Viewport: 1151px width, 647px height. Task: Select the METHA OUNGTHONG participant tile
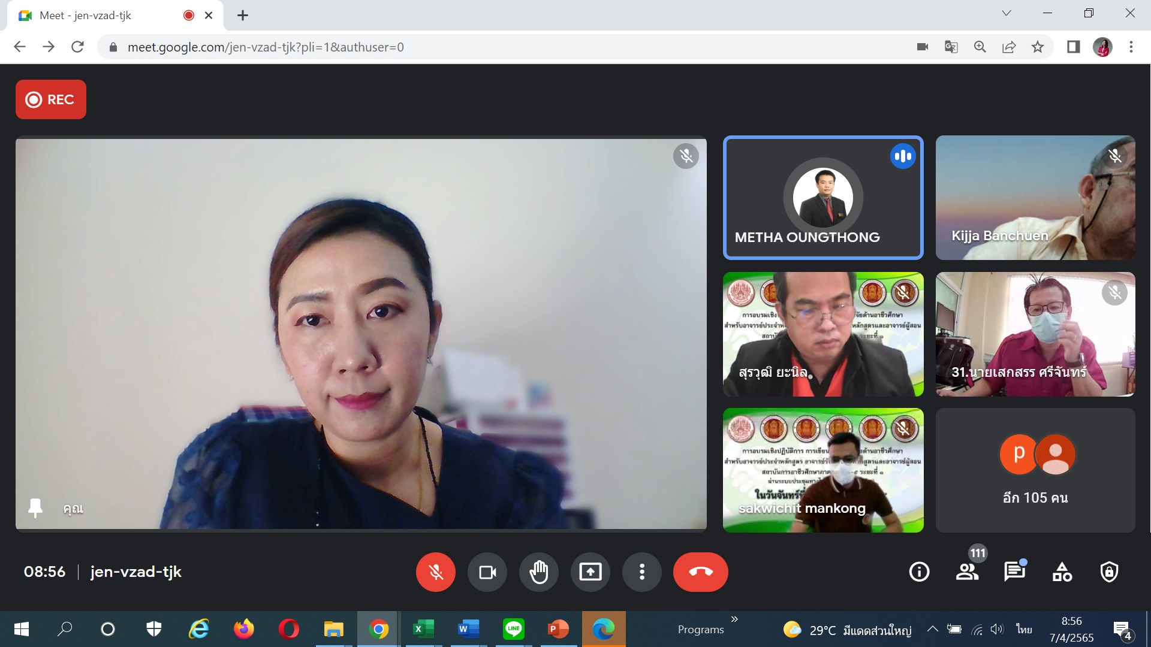[823, 198]
